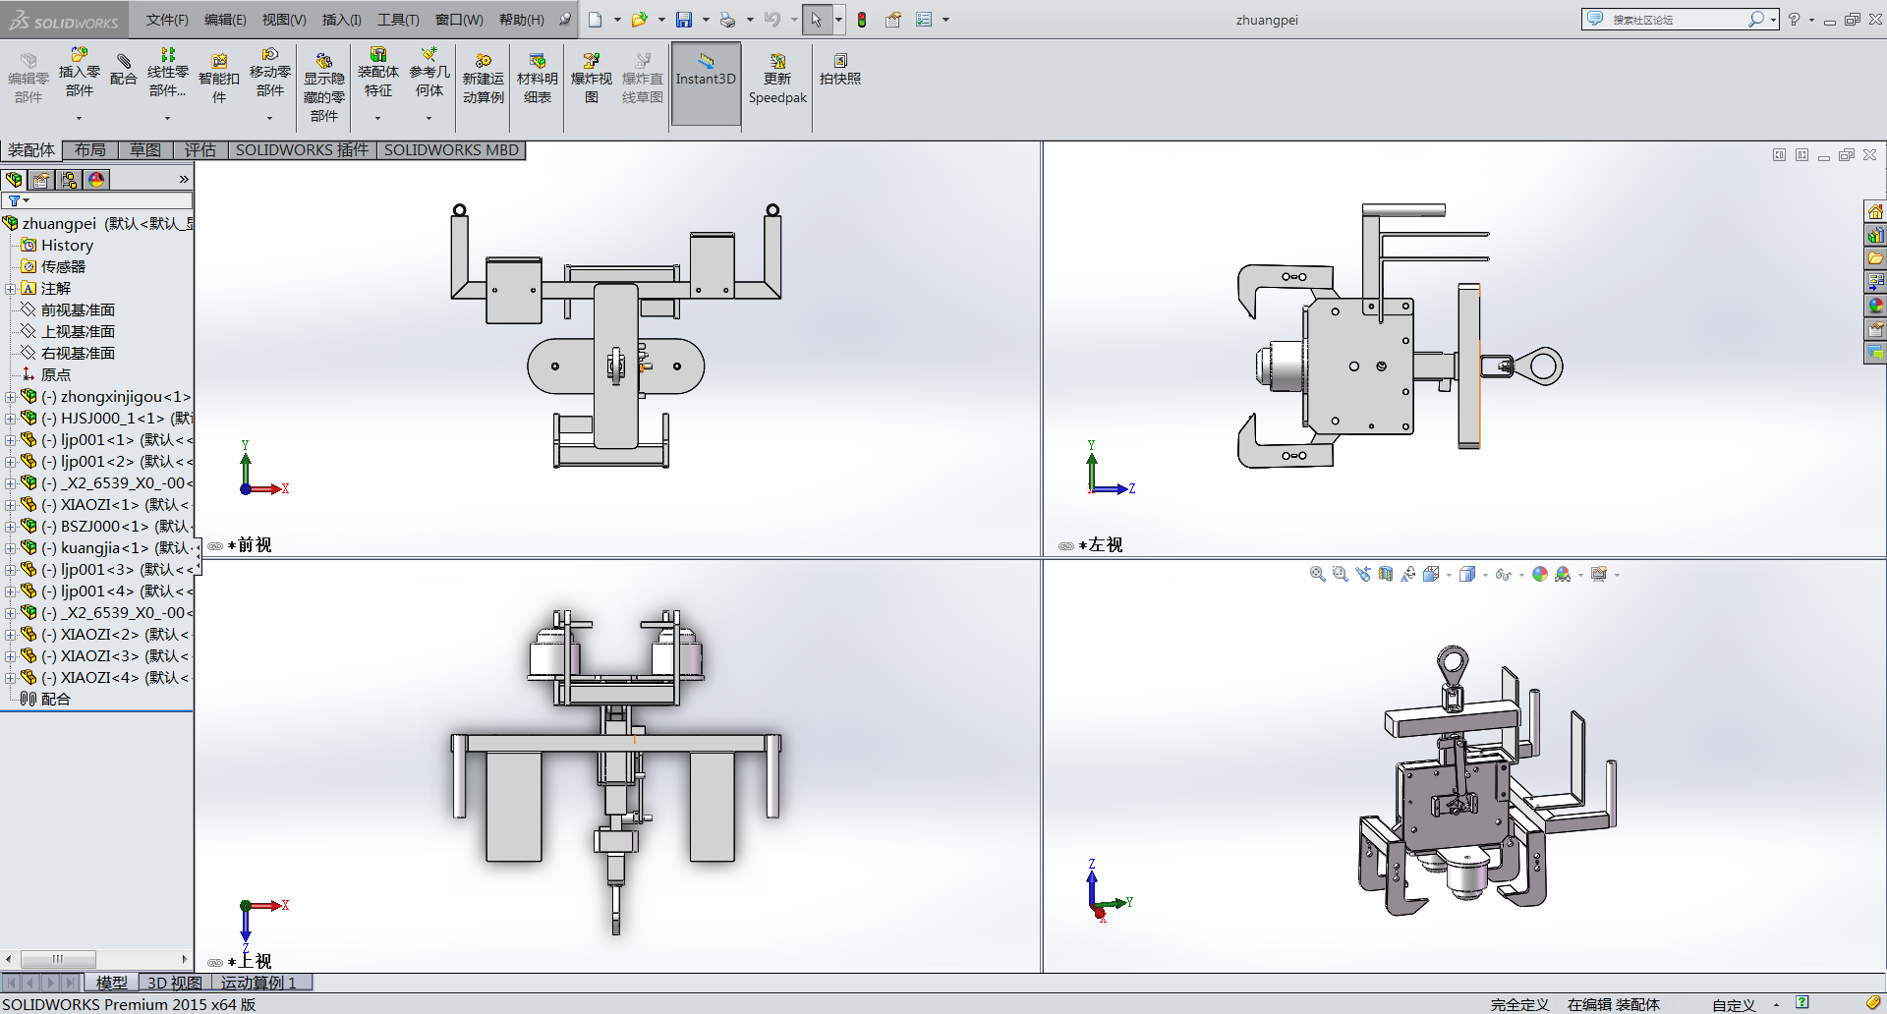Click the FeatureManager horizontal scrollbar thumb
The width and height of the screenshot is (1887, 1014).
coord(58,959)
